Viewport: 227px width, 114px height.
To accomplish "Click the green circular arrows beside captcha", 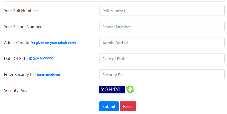I will tap(130, 90).
